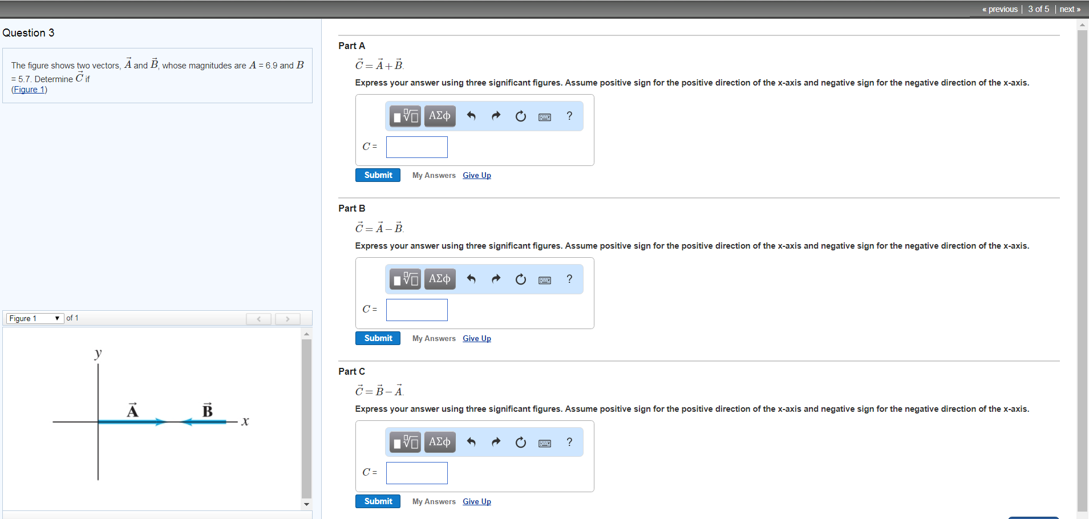Click the undo arrow in Part A toolbar

pyautogui.click(x=471, y=116)
